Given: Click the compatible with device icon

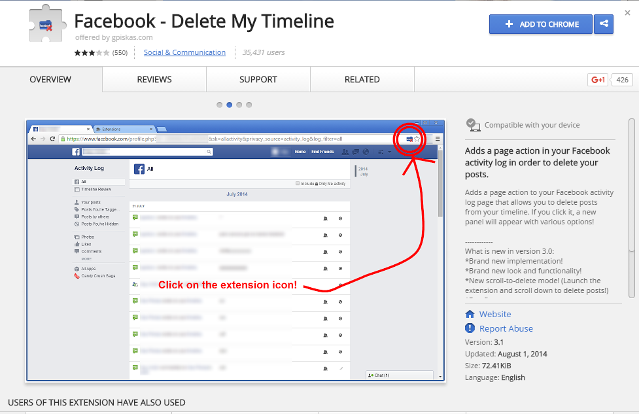Looking at the screenshot, I should click(473, 124).
